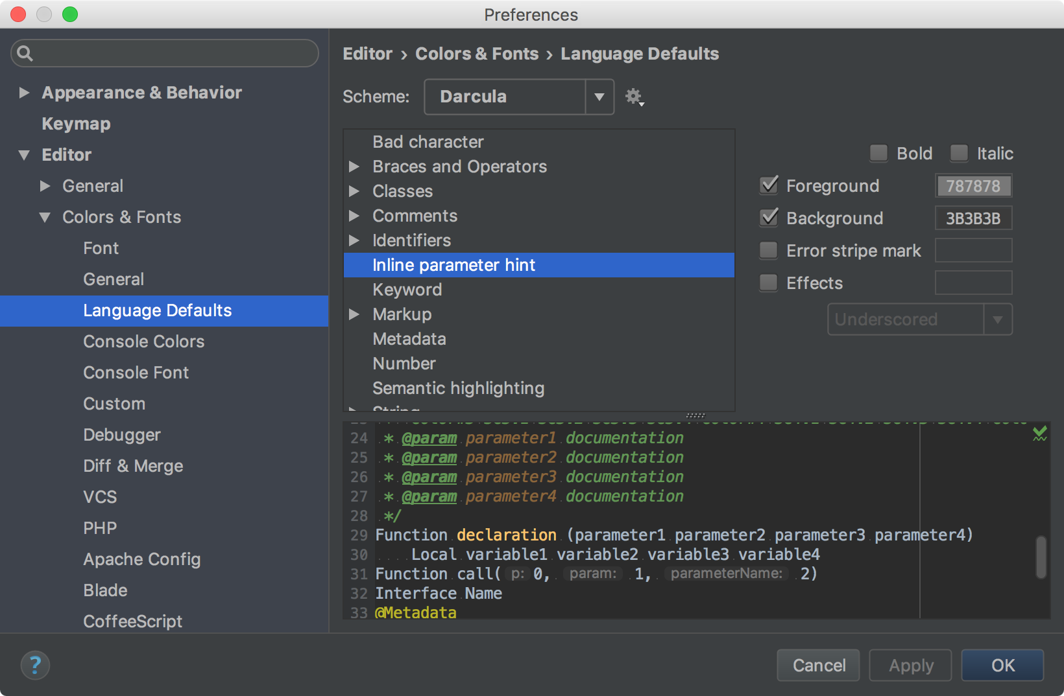1064x696 pixels.
Task: Click 'Interface' on preview line 32
Action: tap(416, 593)
